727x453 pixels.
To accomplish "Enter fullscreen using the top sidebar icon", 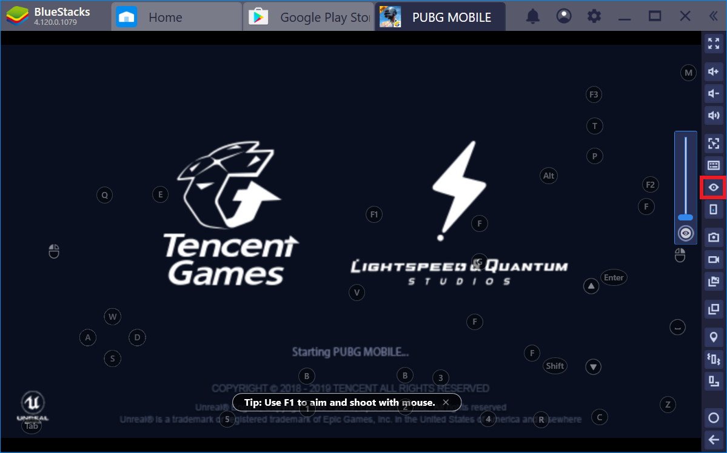I will point(714,44).
